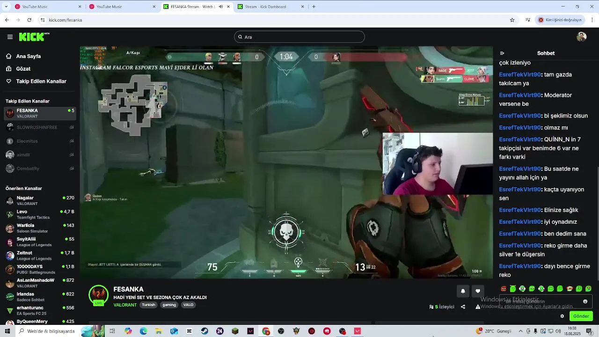Insert the red angry emote in chat

click(x=504, y=289)
